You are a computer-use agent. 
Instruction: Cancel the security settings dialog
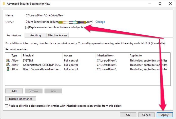pyautogui.click(x=146, y=115)
